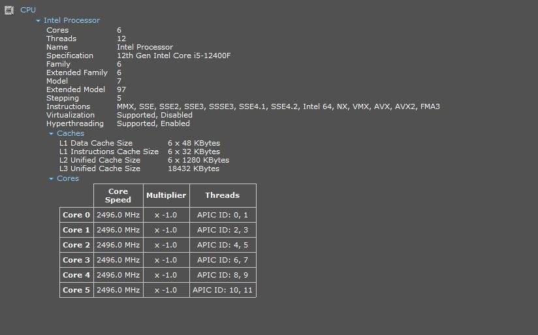Select the Core 0 row label

coord(76,215)
